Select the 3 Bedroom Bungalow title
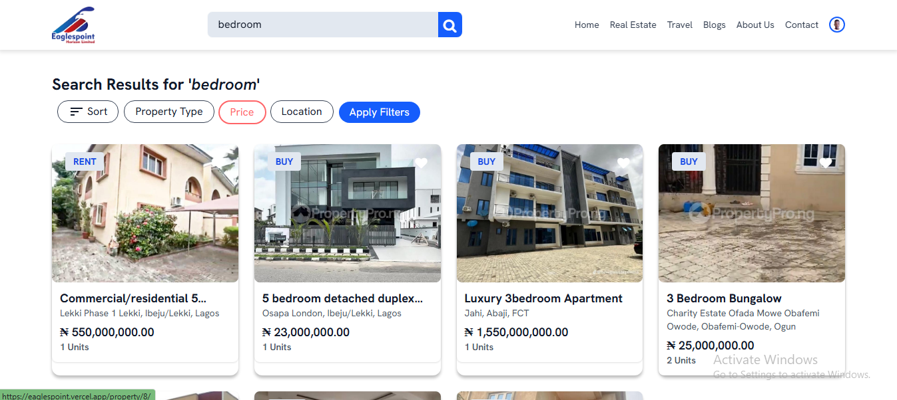Viewport: 897px width, 400px height. pyautogui.click(x=724, y=298)
